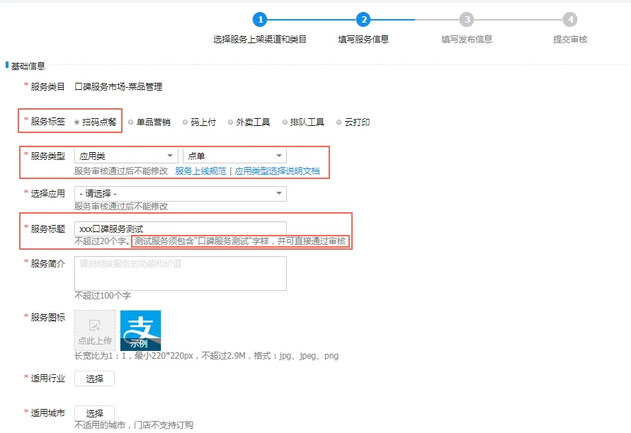The height and width of the screenshot is (433, 631).
Task: Click the 选择服务上架渠道和类目 step label
Action: click(260, 40)
